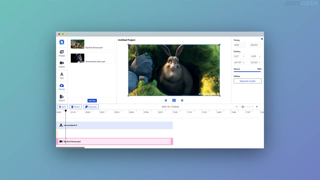Click the position y field

tap(256, 56)
